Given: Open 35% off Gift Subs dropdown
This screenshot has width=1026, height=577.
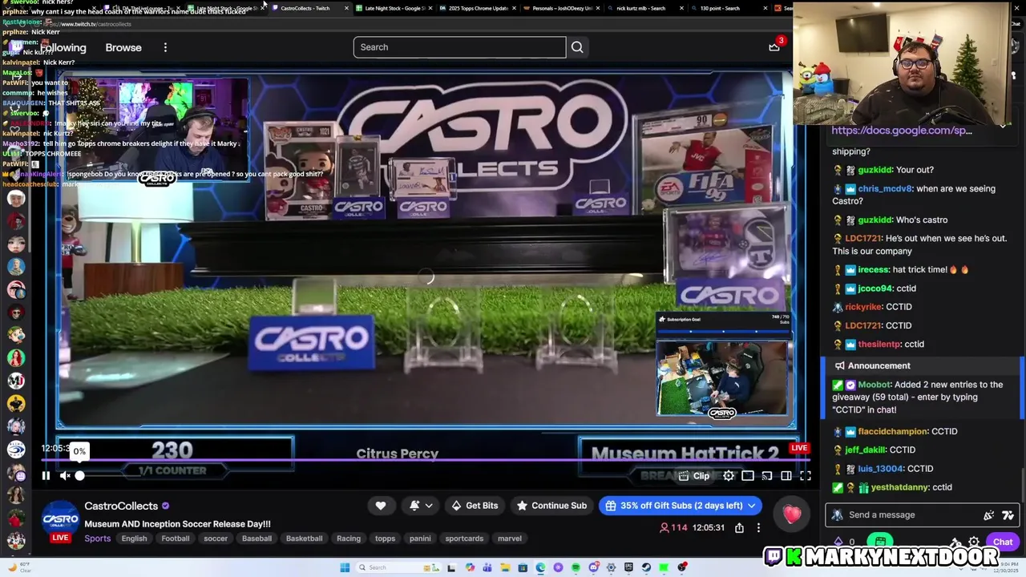Looking at the screenshot, I should tap(680, 506).
